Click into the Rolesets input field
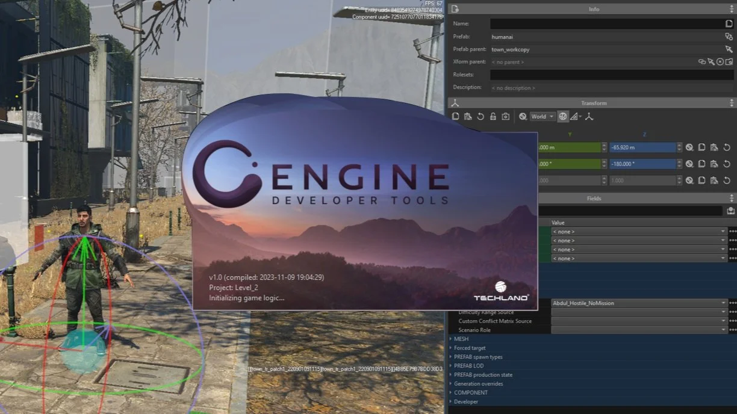 pyautogui.click(x=611, y=75)
